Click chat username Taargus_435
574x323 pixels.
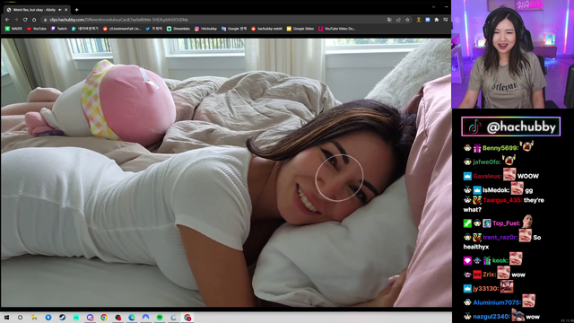(502, 200)
